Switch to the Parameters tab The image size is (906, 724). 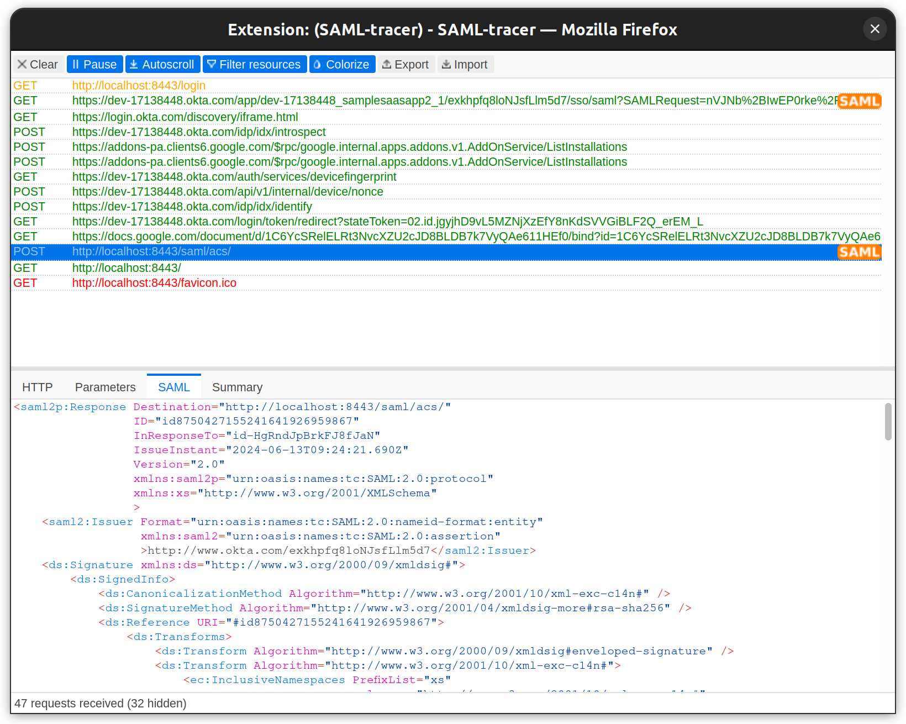pos(106,387)
